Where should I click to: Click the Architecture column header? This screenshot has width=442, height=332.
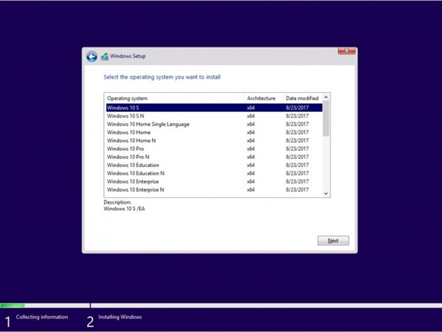click(263, 98)
